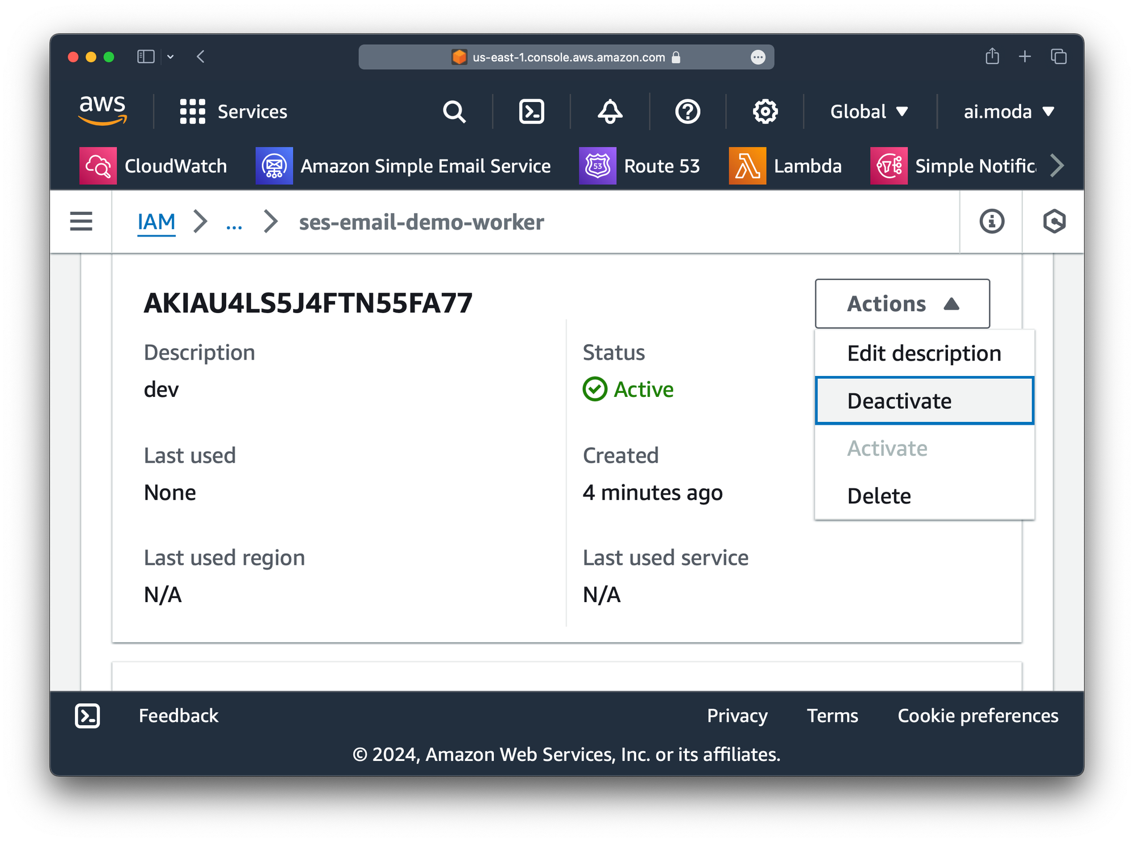The height and width of the screenshot is (842, 1134).
Task: Click the IAM breadcrumb link
Action: pyautogui.click(x=156, y=222)
